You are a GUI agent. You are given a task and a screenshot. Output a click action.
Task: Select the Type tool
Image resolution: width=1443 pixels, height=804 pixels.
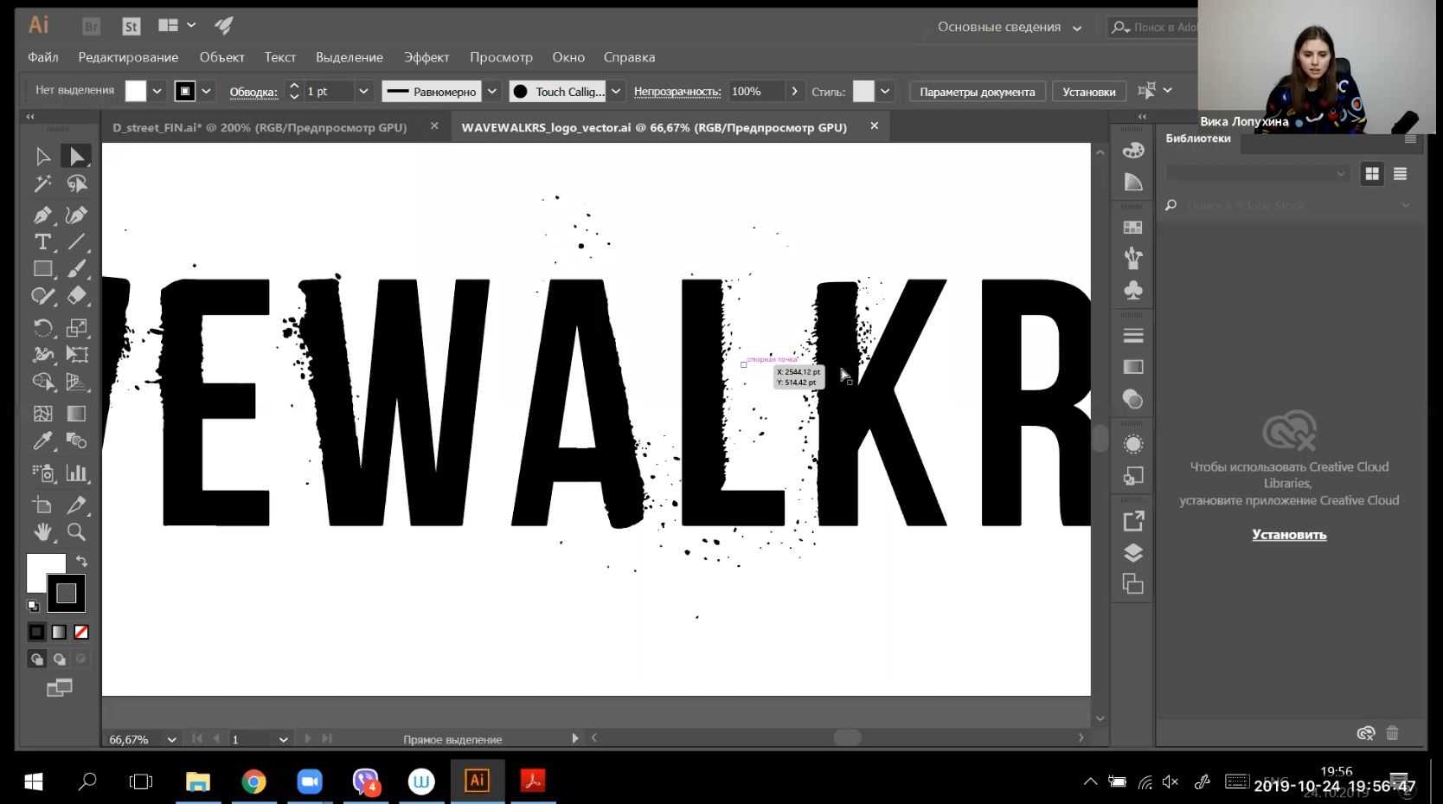point(42,242)
